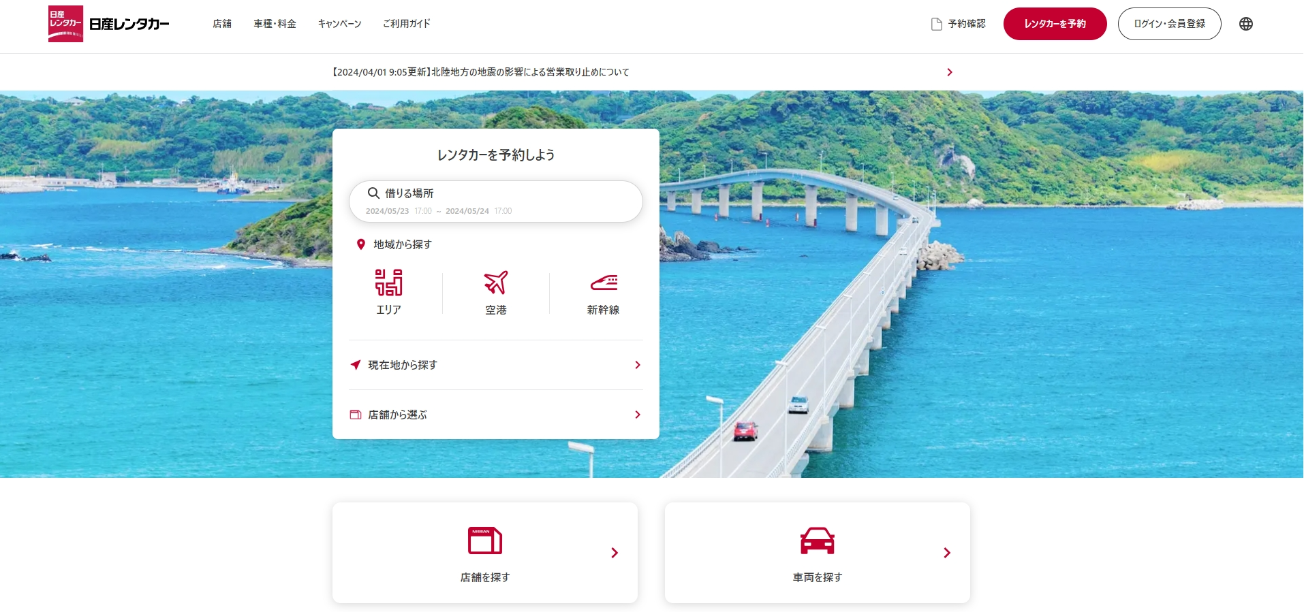Select the エリア area search icon

[x=388, y=283]
